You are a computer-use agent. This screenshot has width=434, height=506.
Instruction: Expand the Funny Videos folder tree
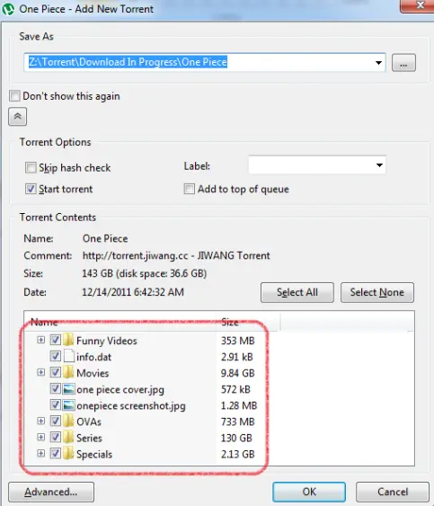(40, 340)
